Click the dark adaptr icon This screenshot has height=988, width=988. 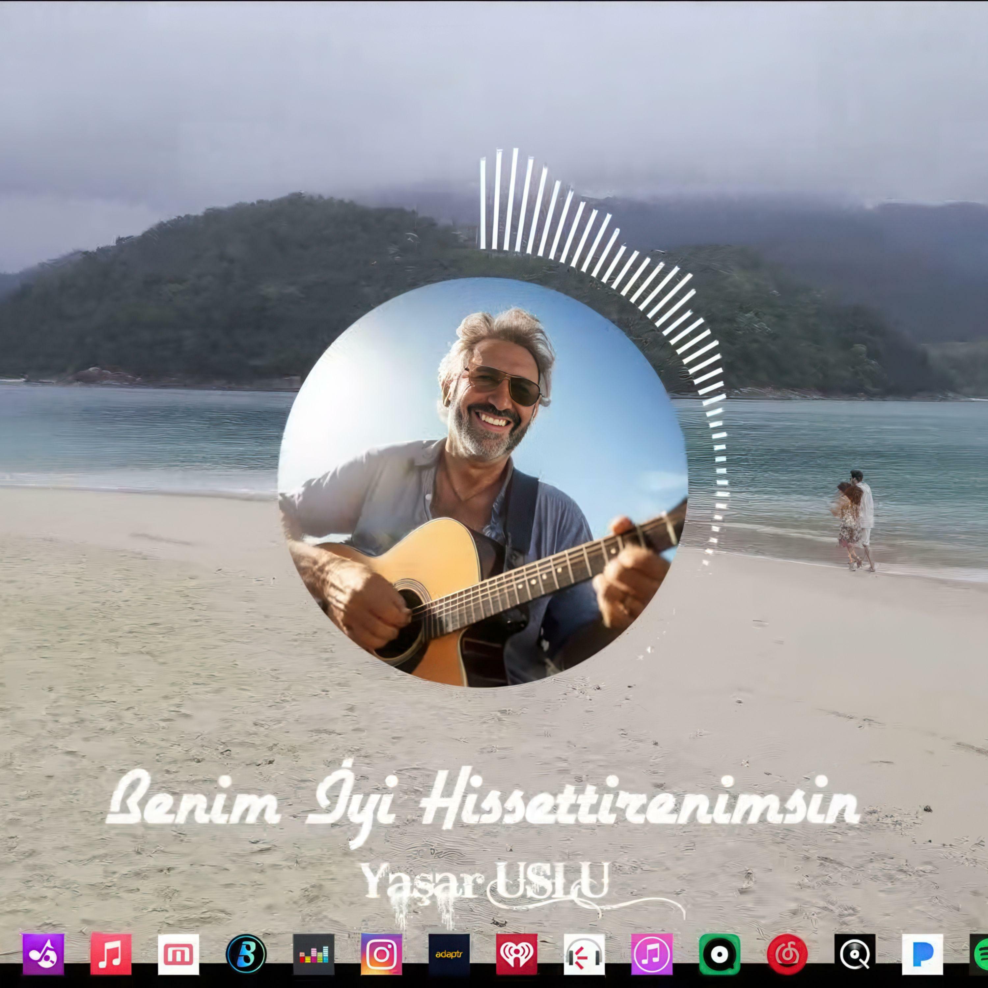point(449,954)
